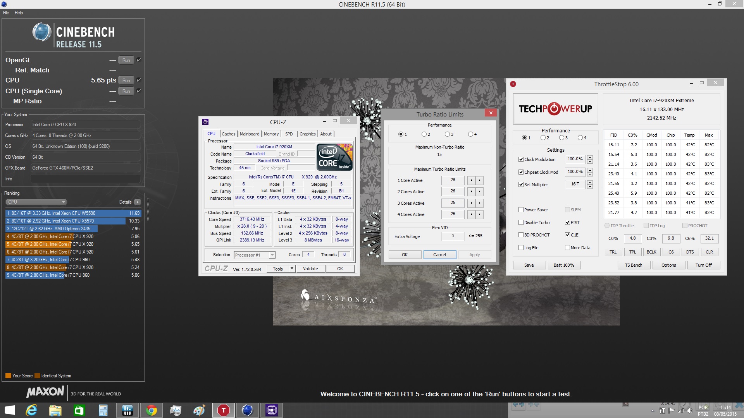Expand the CPU-Z Tools dropdown arrow

pyautogui.click(x=292, y=269)
